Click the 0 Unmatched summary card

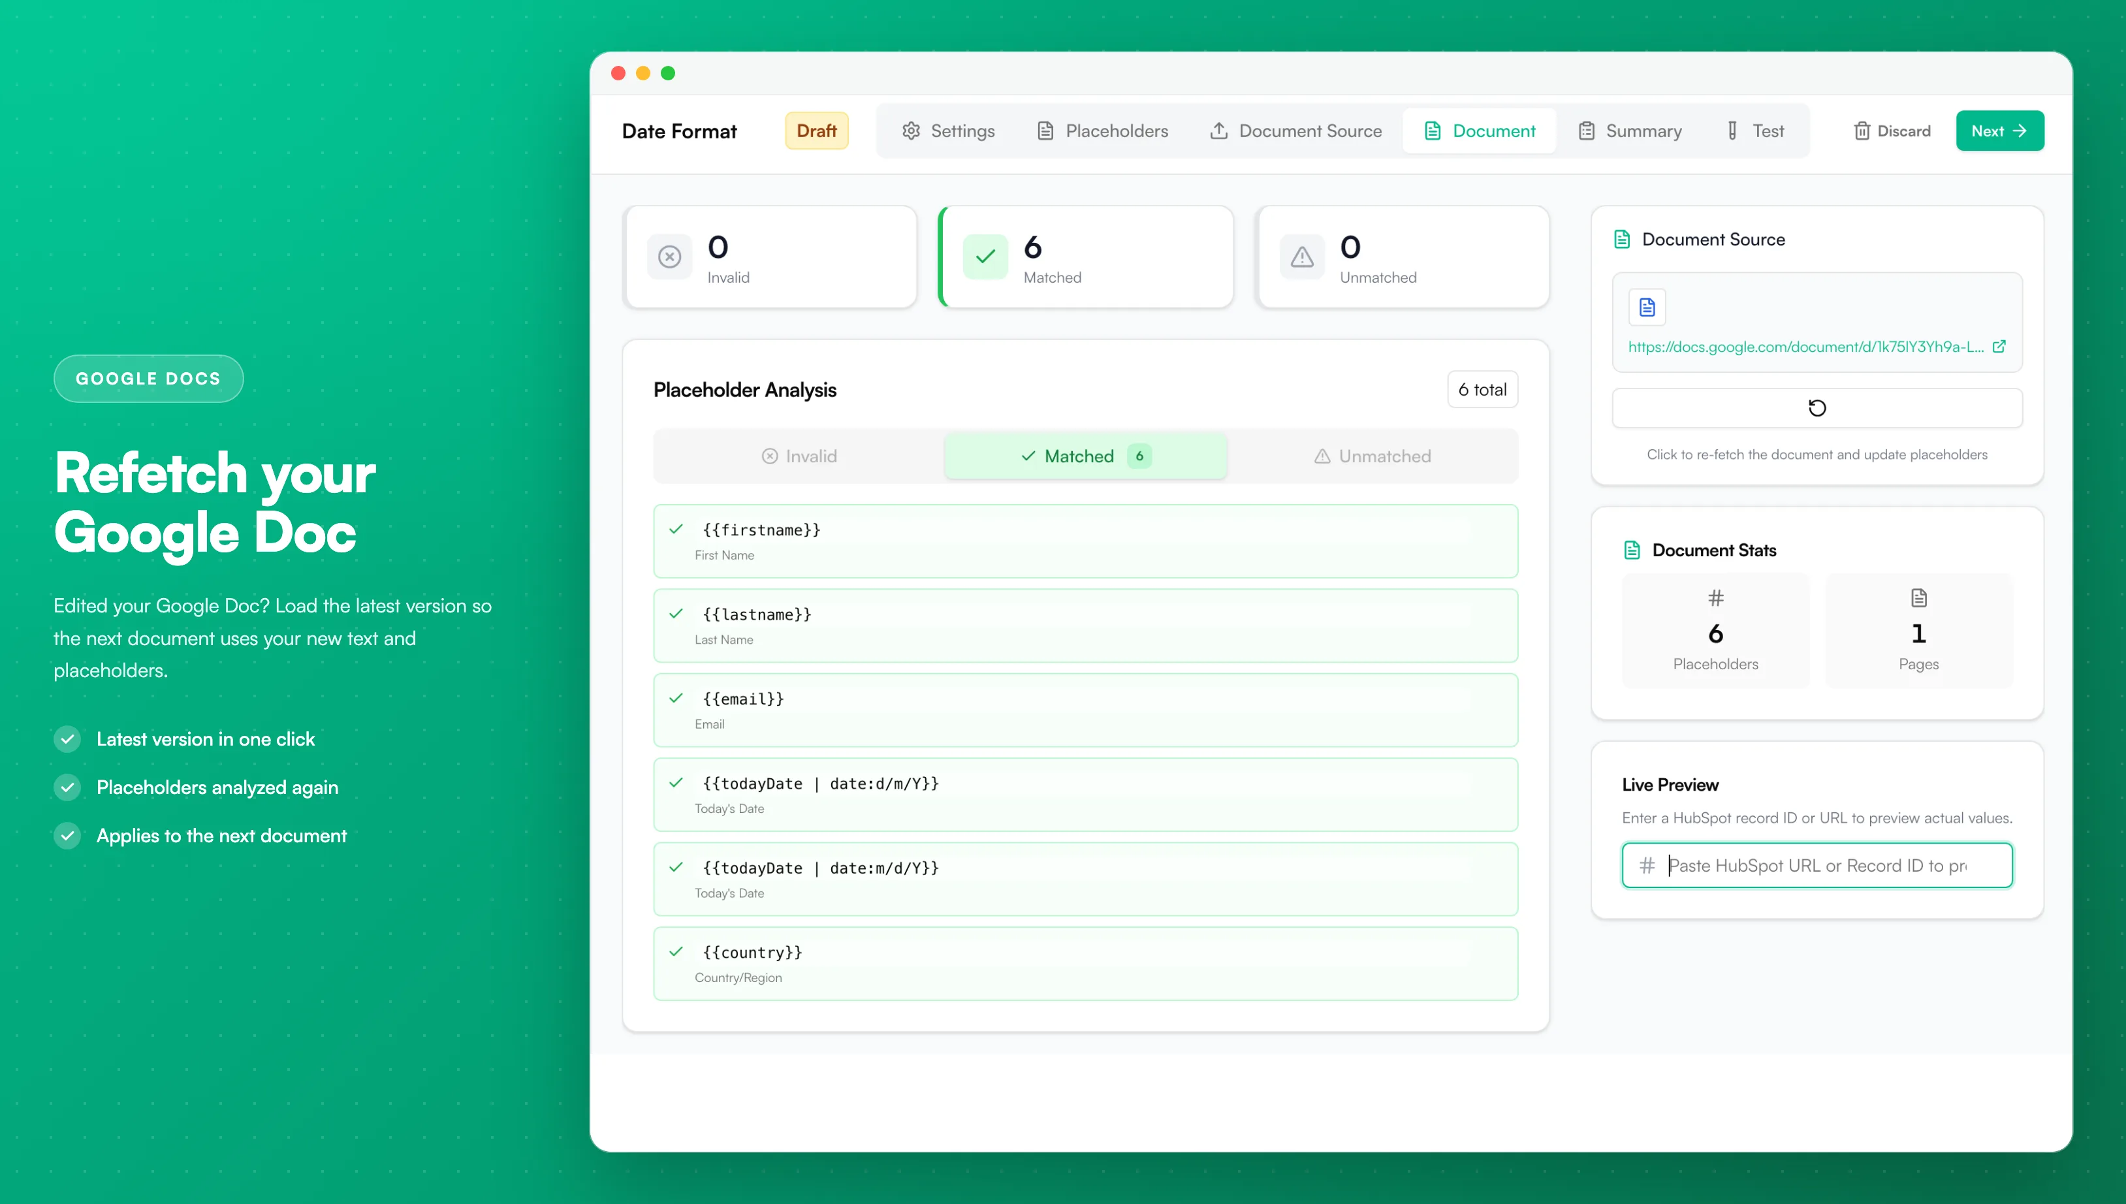pos(1403,257)
